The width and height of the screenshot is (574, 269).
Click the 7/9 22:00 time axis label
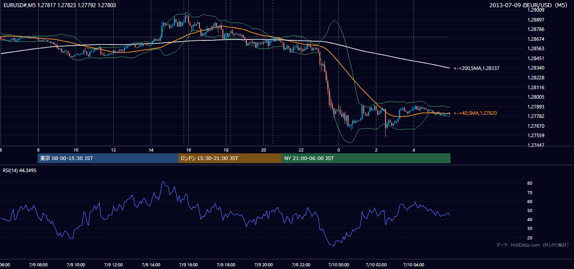coord(301,265)
